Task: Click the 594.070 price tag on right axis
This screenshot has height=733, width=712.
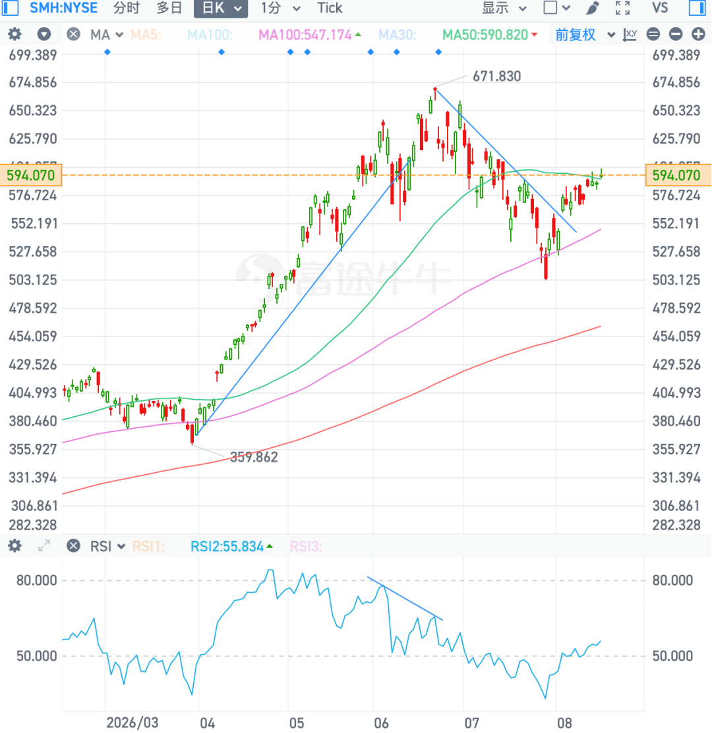Action: [678, 175]
